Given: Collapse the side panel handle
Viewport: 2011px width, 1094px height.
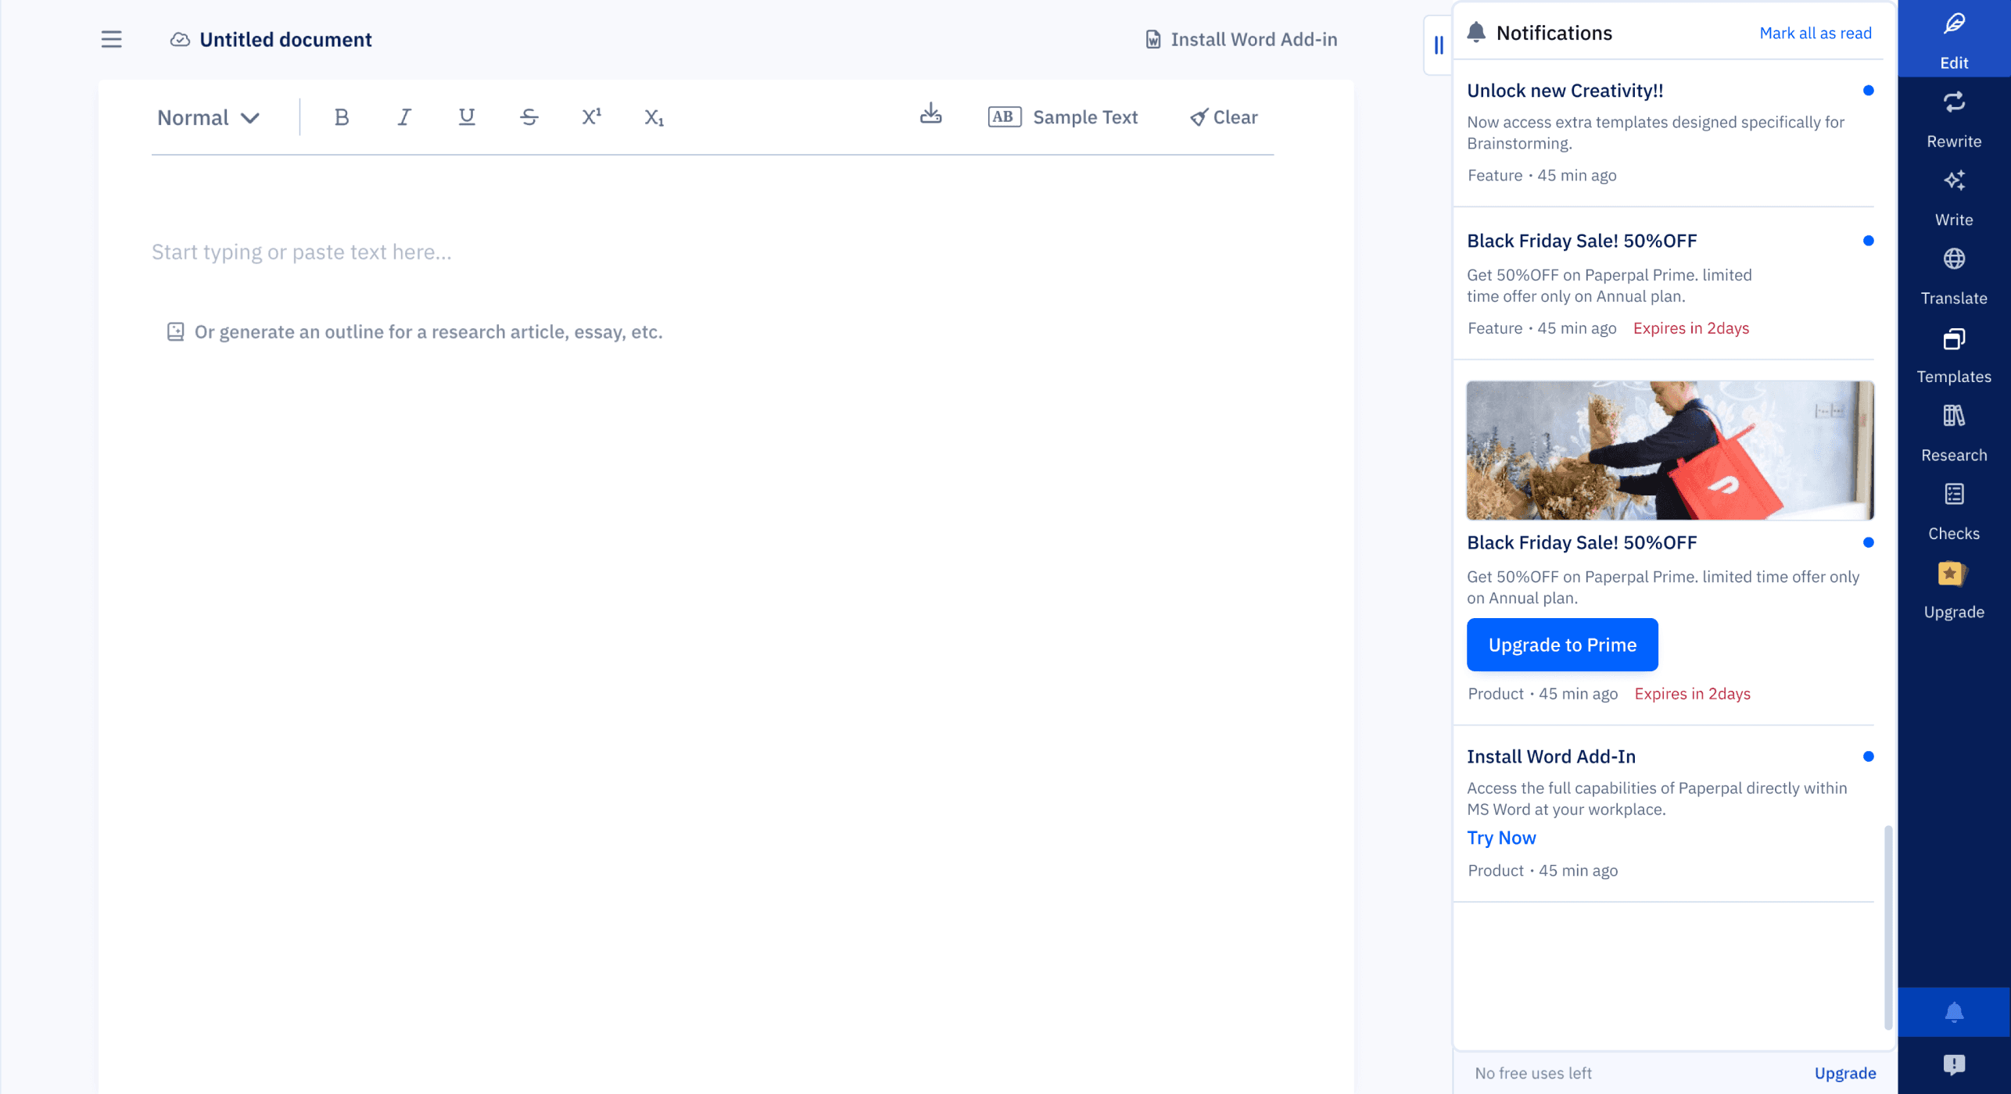Looking at the screenshot, I should pyautogui.click(x=1439, y=45).
